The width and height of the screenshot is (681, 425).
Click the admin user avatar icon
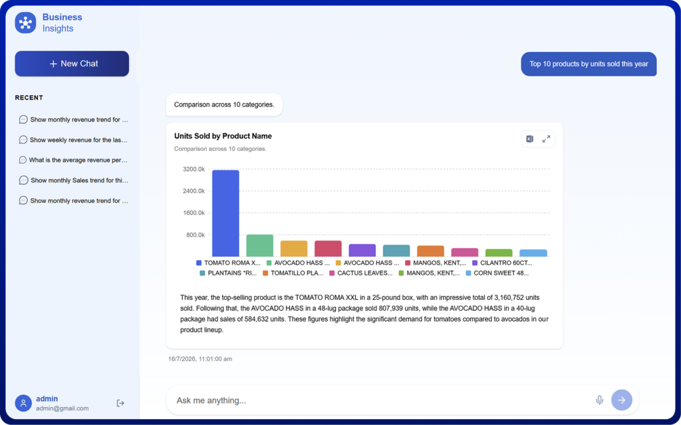point(23,403)
